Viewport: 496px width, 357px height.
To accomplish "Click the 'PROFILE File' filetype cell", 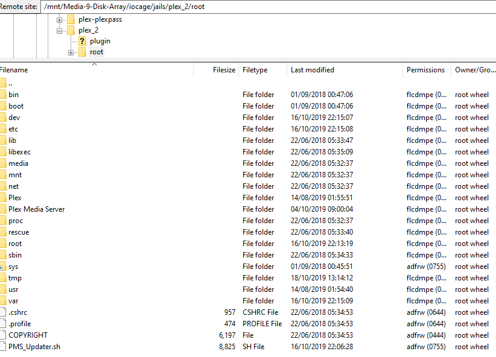I will [x=262, y=324].
